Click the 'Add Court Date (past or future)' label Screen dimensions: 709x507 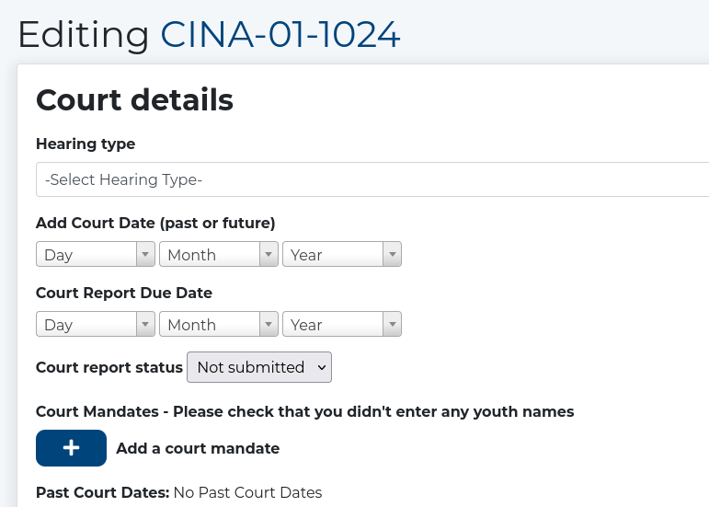155,223
